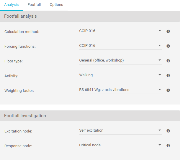183x164 pixels.
Task: Show info for Floor type
Action: point(168,61)
